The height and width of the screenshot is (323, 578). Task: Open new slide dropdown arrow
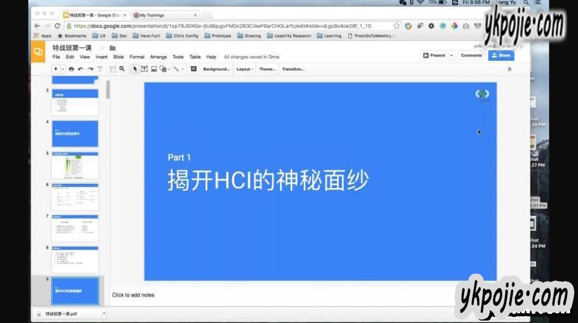click(63, 69)
